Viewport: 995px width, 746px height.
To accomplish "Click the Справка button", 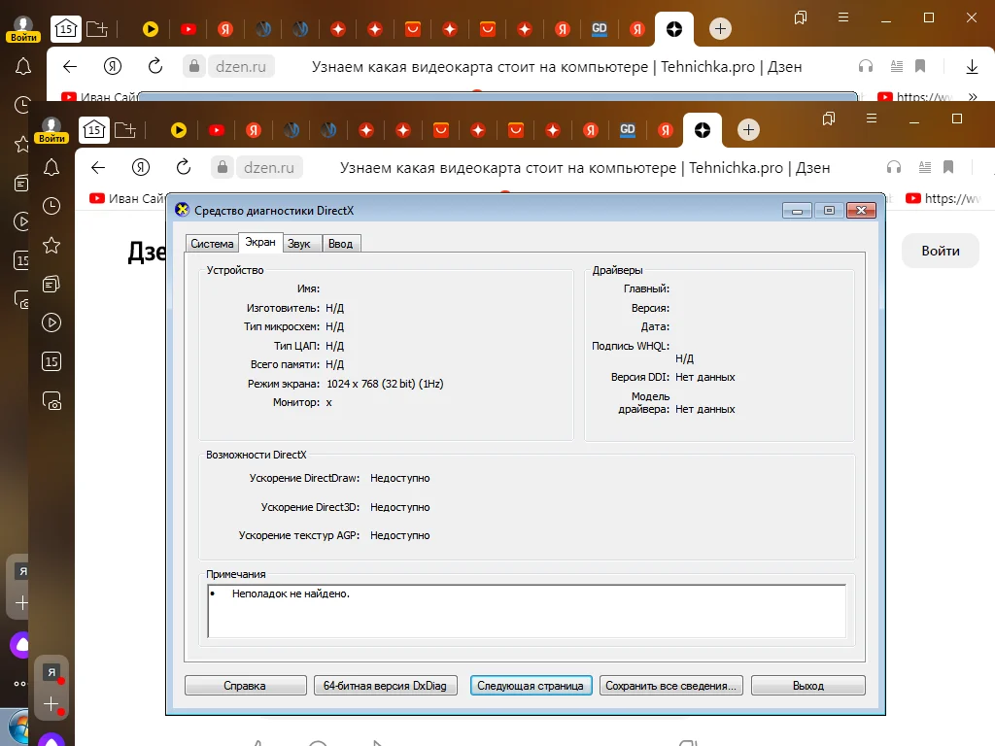I will click(245, 686).
